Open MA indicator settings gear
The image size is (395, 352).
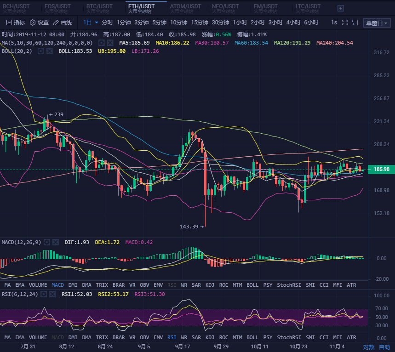pyautogui.click(x=101, y=43)
